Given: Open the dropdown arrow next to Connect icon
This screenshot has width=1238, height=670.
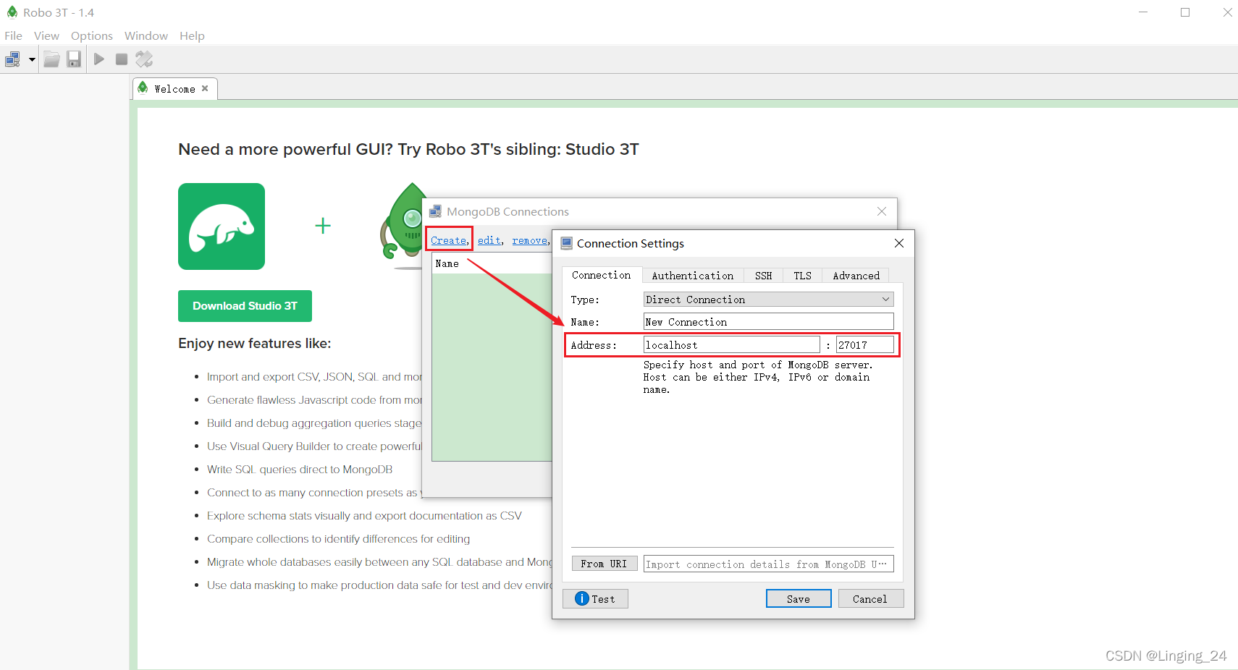Looking at the screenshot, I should (x=32, y=59).
